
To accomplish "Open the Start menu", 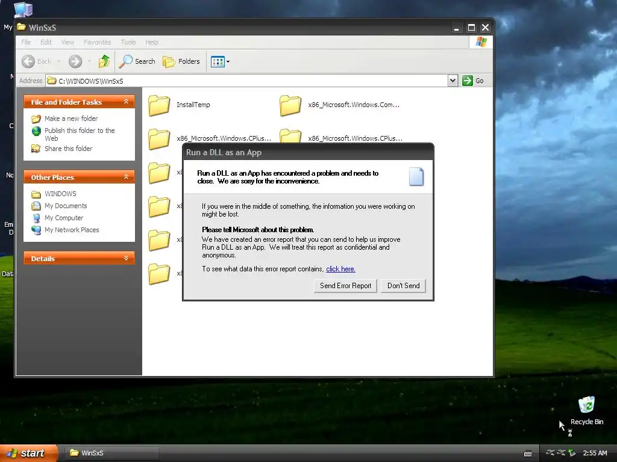I will click(x=29, y=453).
